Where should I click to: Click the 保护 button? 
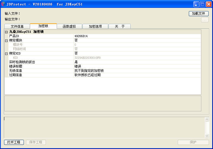pos(193,142)
